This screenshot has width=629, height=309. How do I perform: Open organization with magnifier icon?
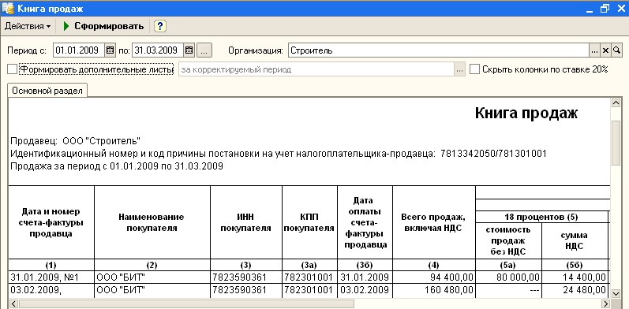616,50
